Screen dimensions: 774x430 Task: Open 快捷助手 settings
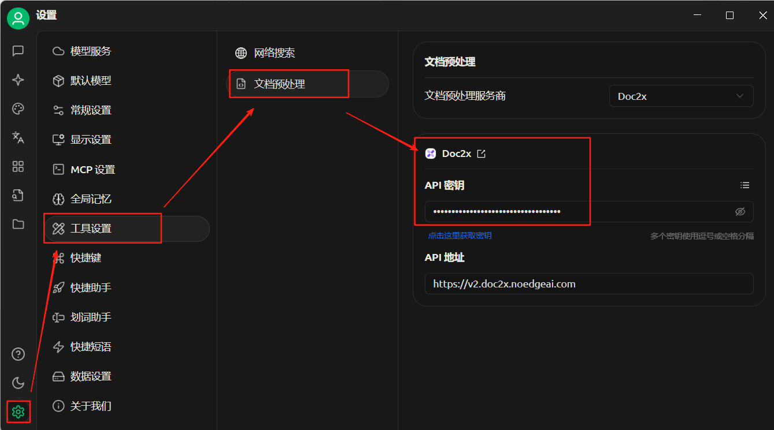(127, 287)
